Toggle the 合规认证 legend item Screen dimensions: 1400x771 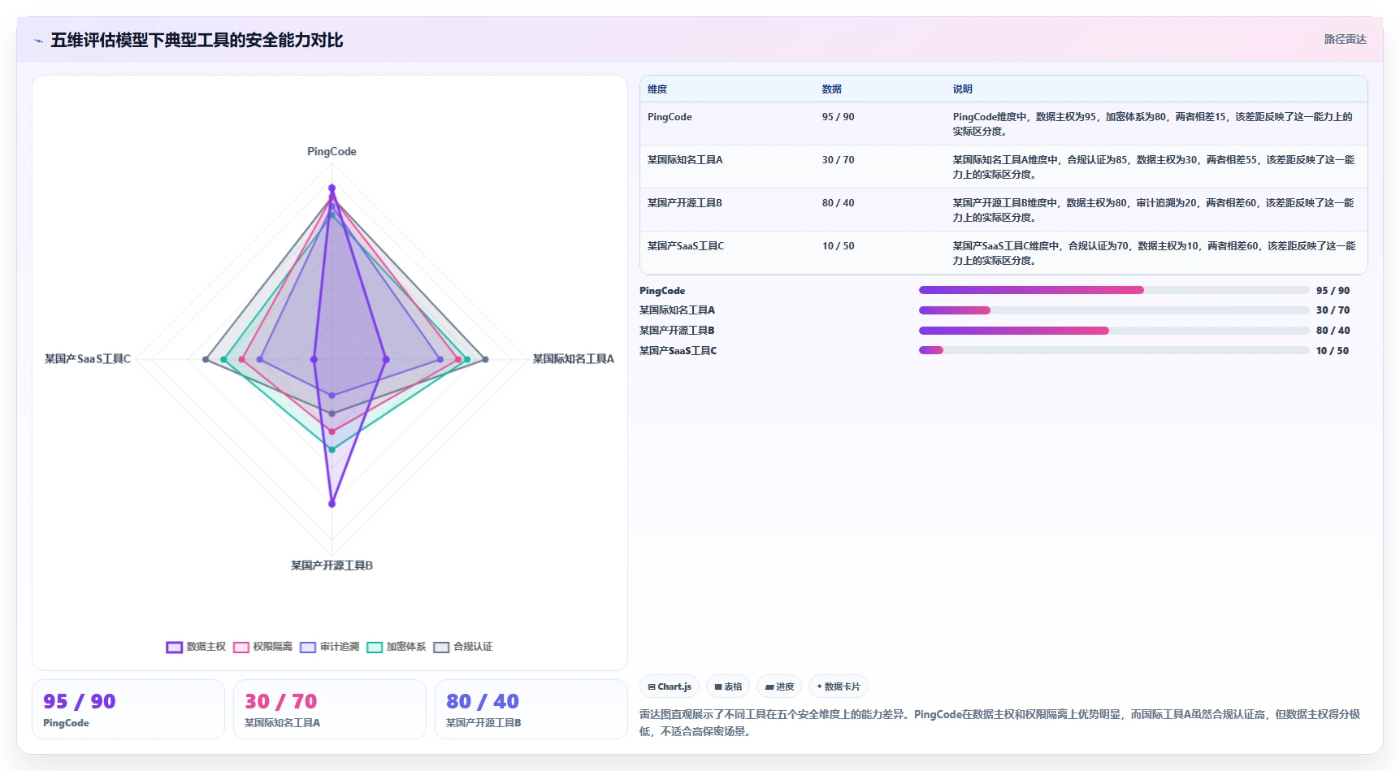click(463, 647)
